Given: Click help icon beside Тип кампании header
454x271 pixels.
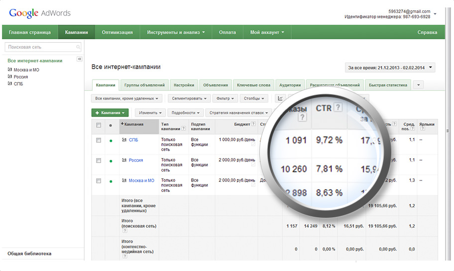Looking at the screenshot, I should [x=183, y=128].
